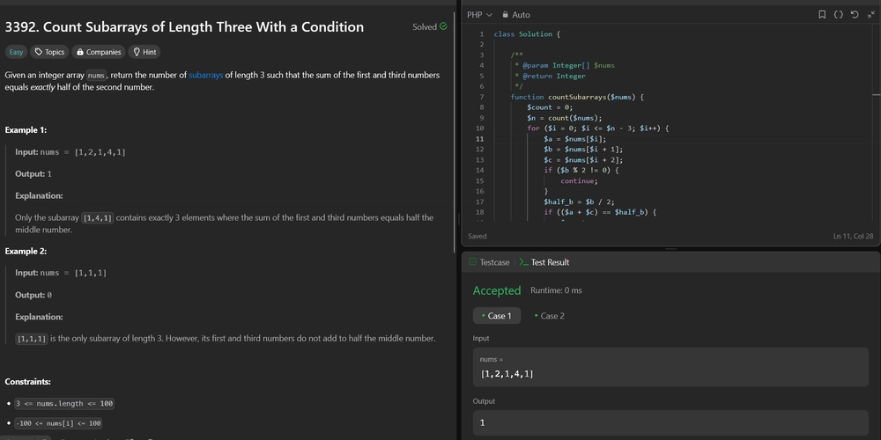Expand the Companies locked section

coord(99,52)
